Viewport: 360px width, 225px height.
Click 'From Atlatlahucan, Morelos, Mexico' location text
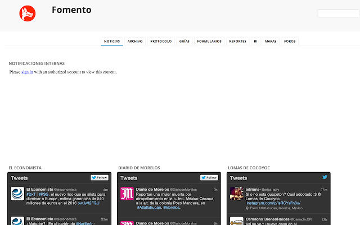[276, 208]
